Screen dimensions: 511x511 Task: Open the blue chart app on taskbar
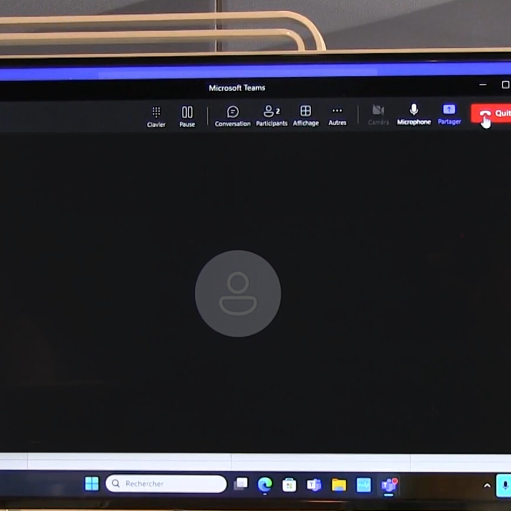[x=363, y=485]
